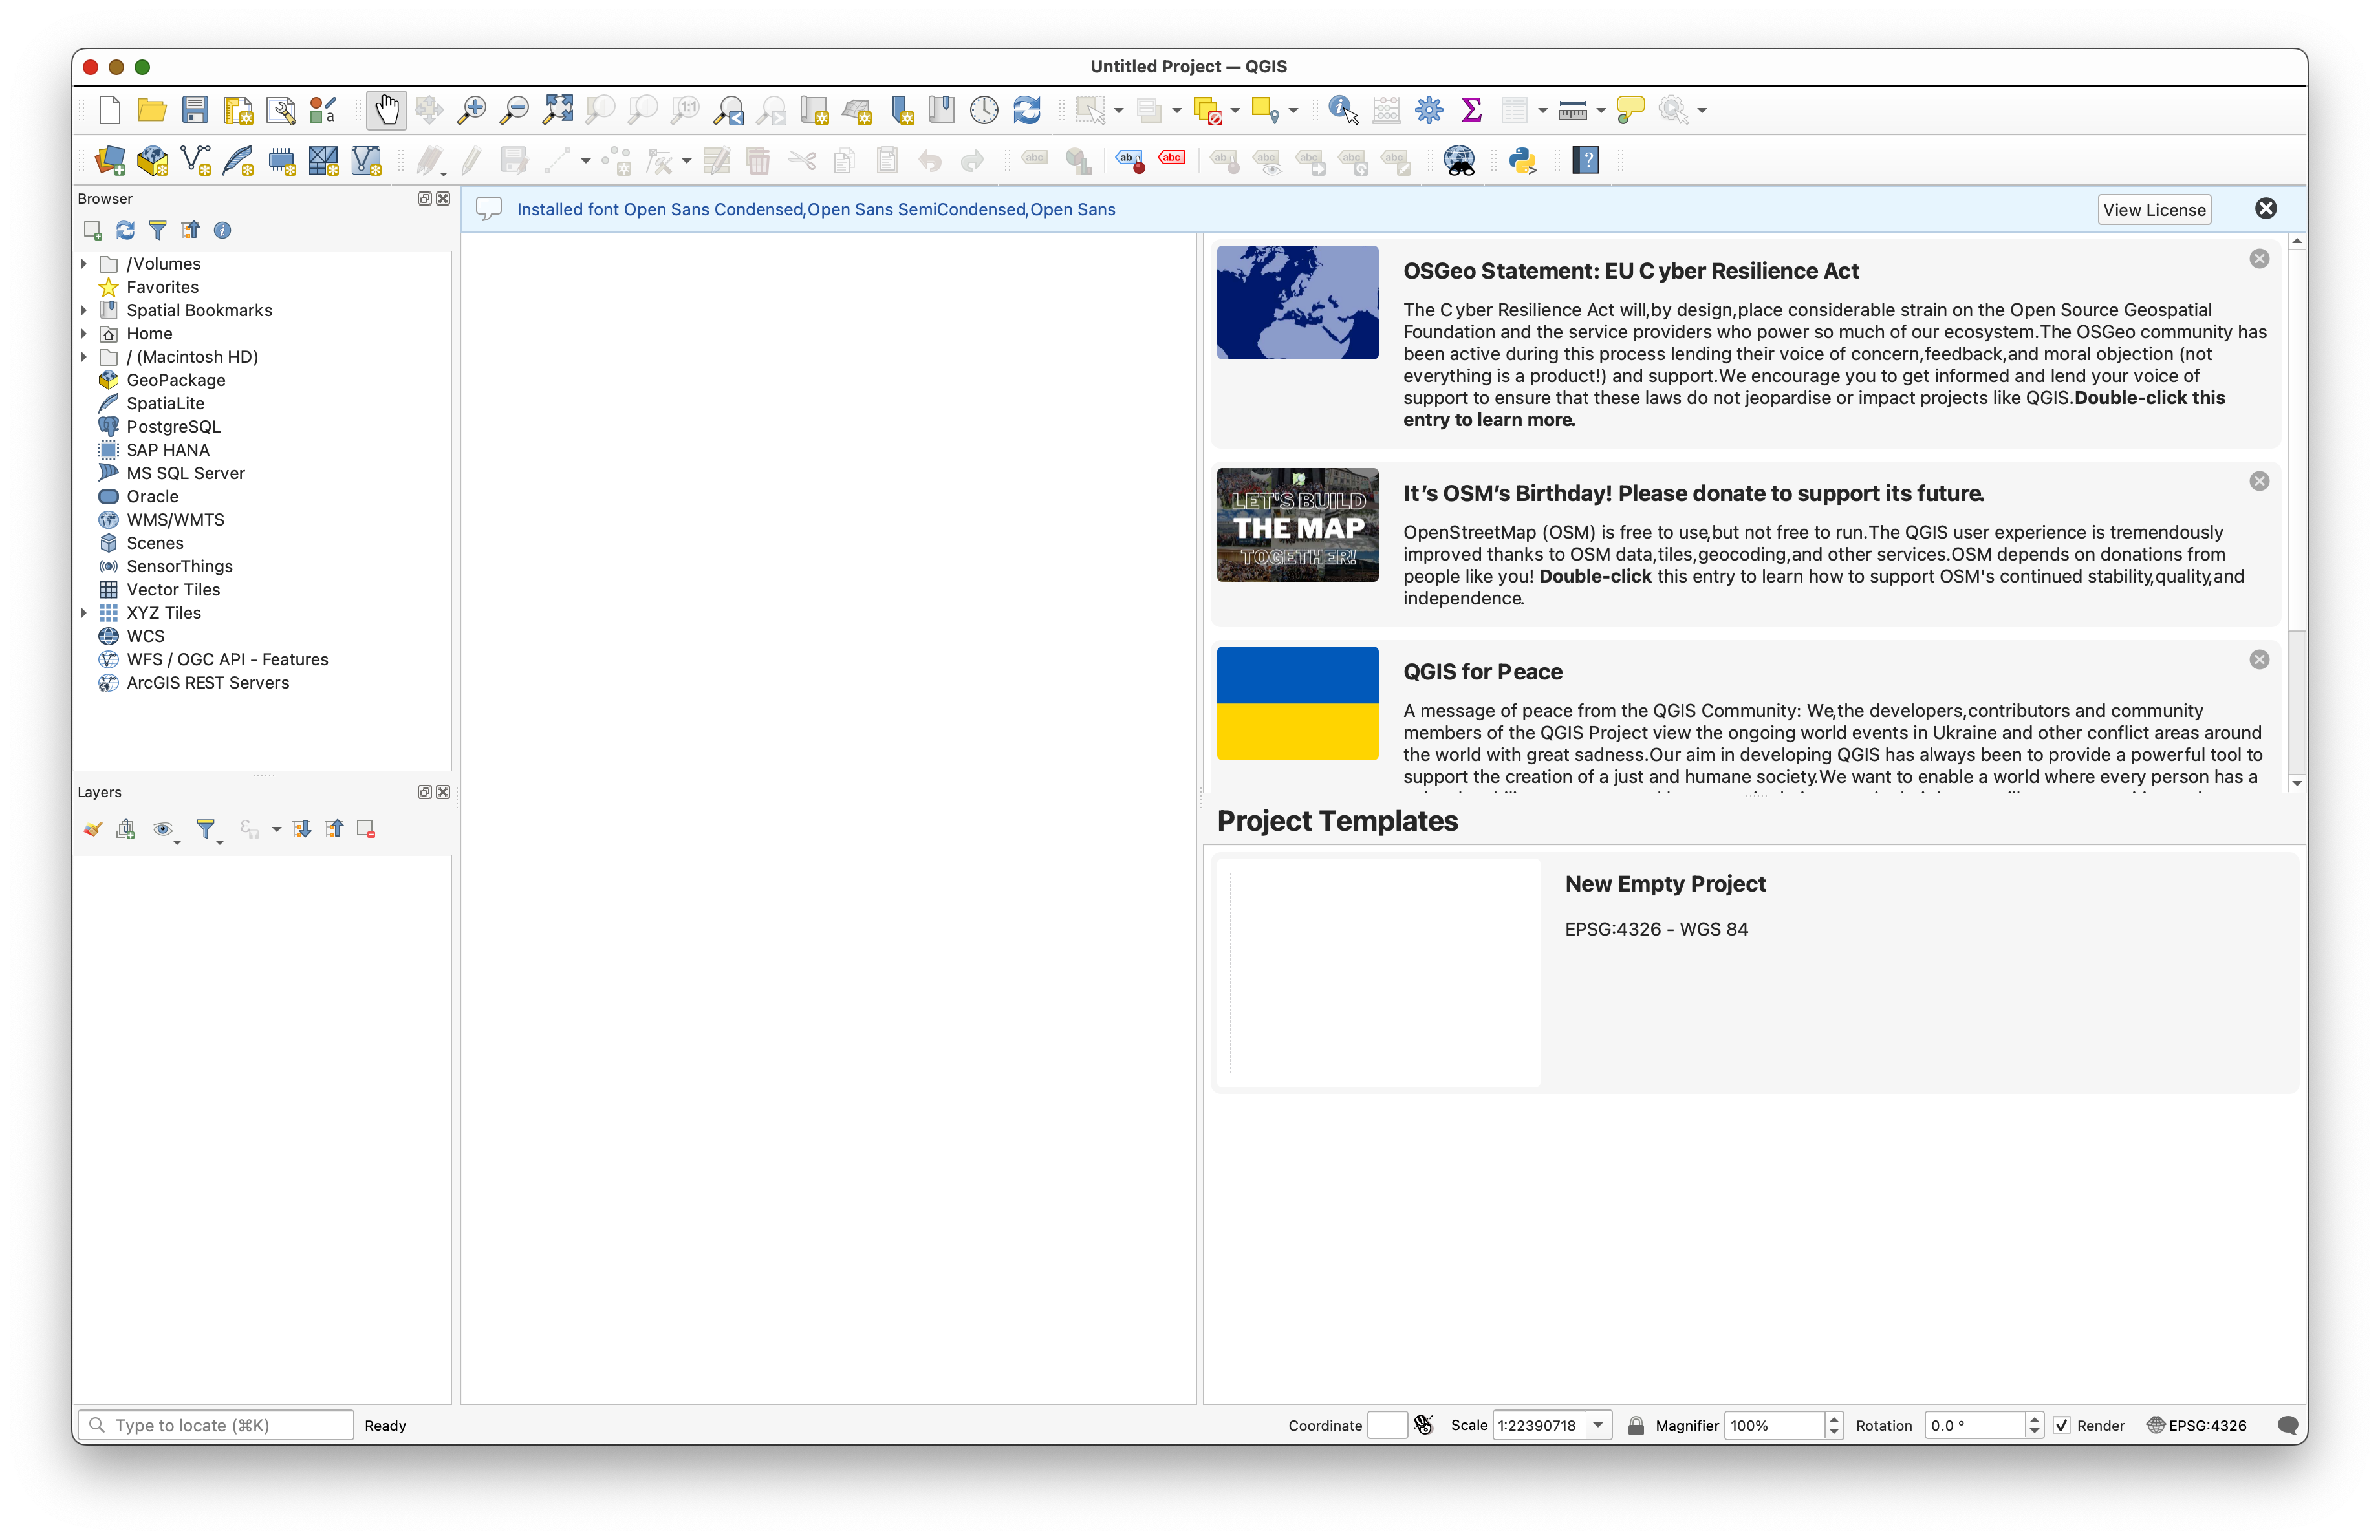Increase the Rotation value with stepper
2380x1540 pixels.
(2034, 1420)
